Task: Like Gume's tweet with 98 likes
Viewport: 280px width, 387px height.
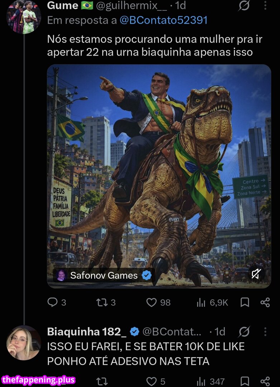Action: (158, 302)
